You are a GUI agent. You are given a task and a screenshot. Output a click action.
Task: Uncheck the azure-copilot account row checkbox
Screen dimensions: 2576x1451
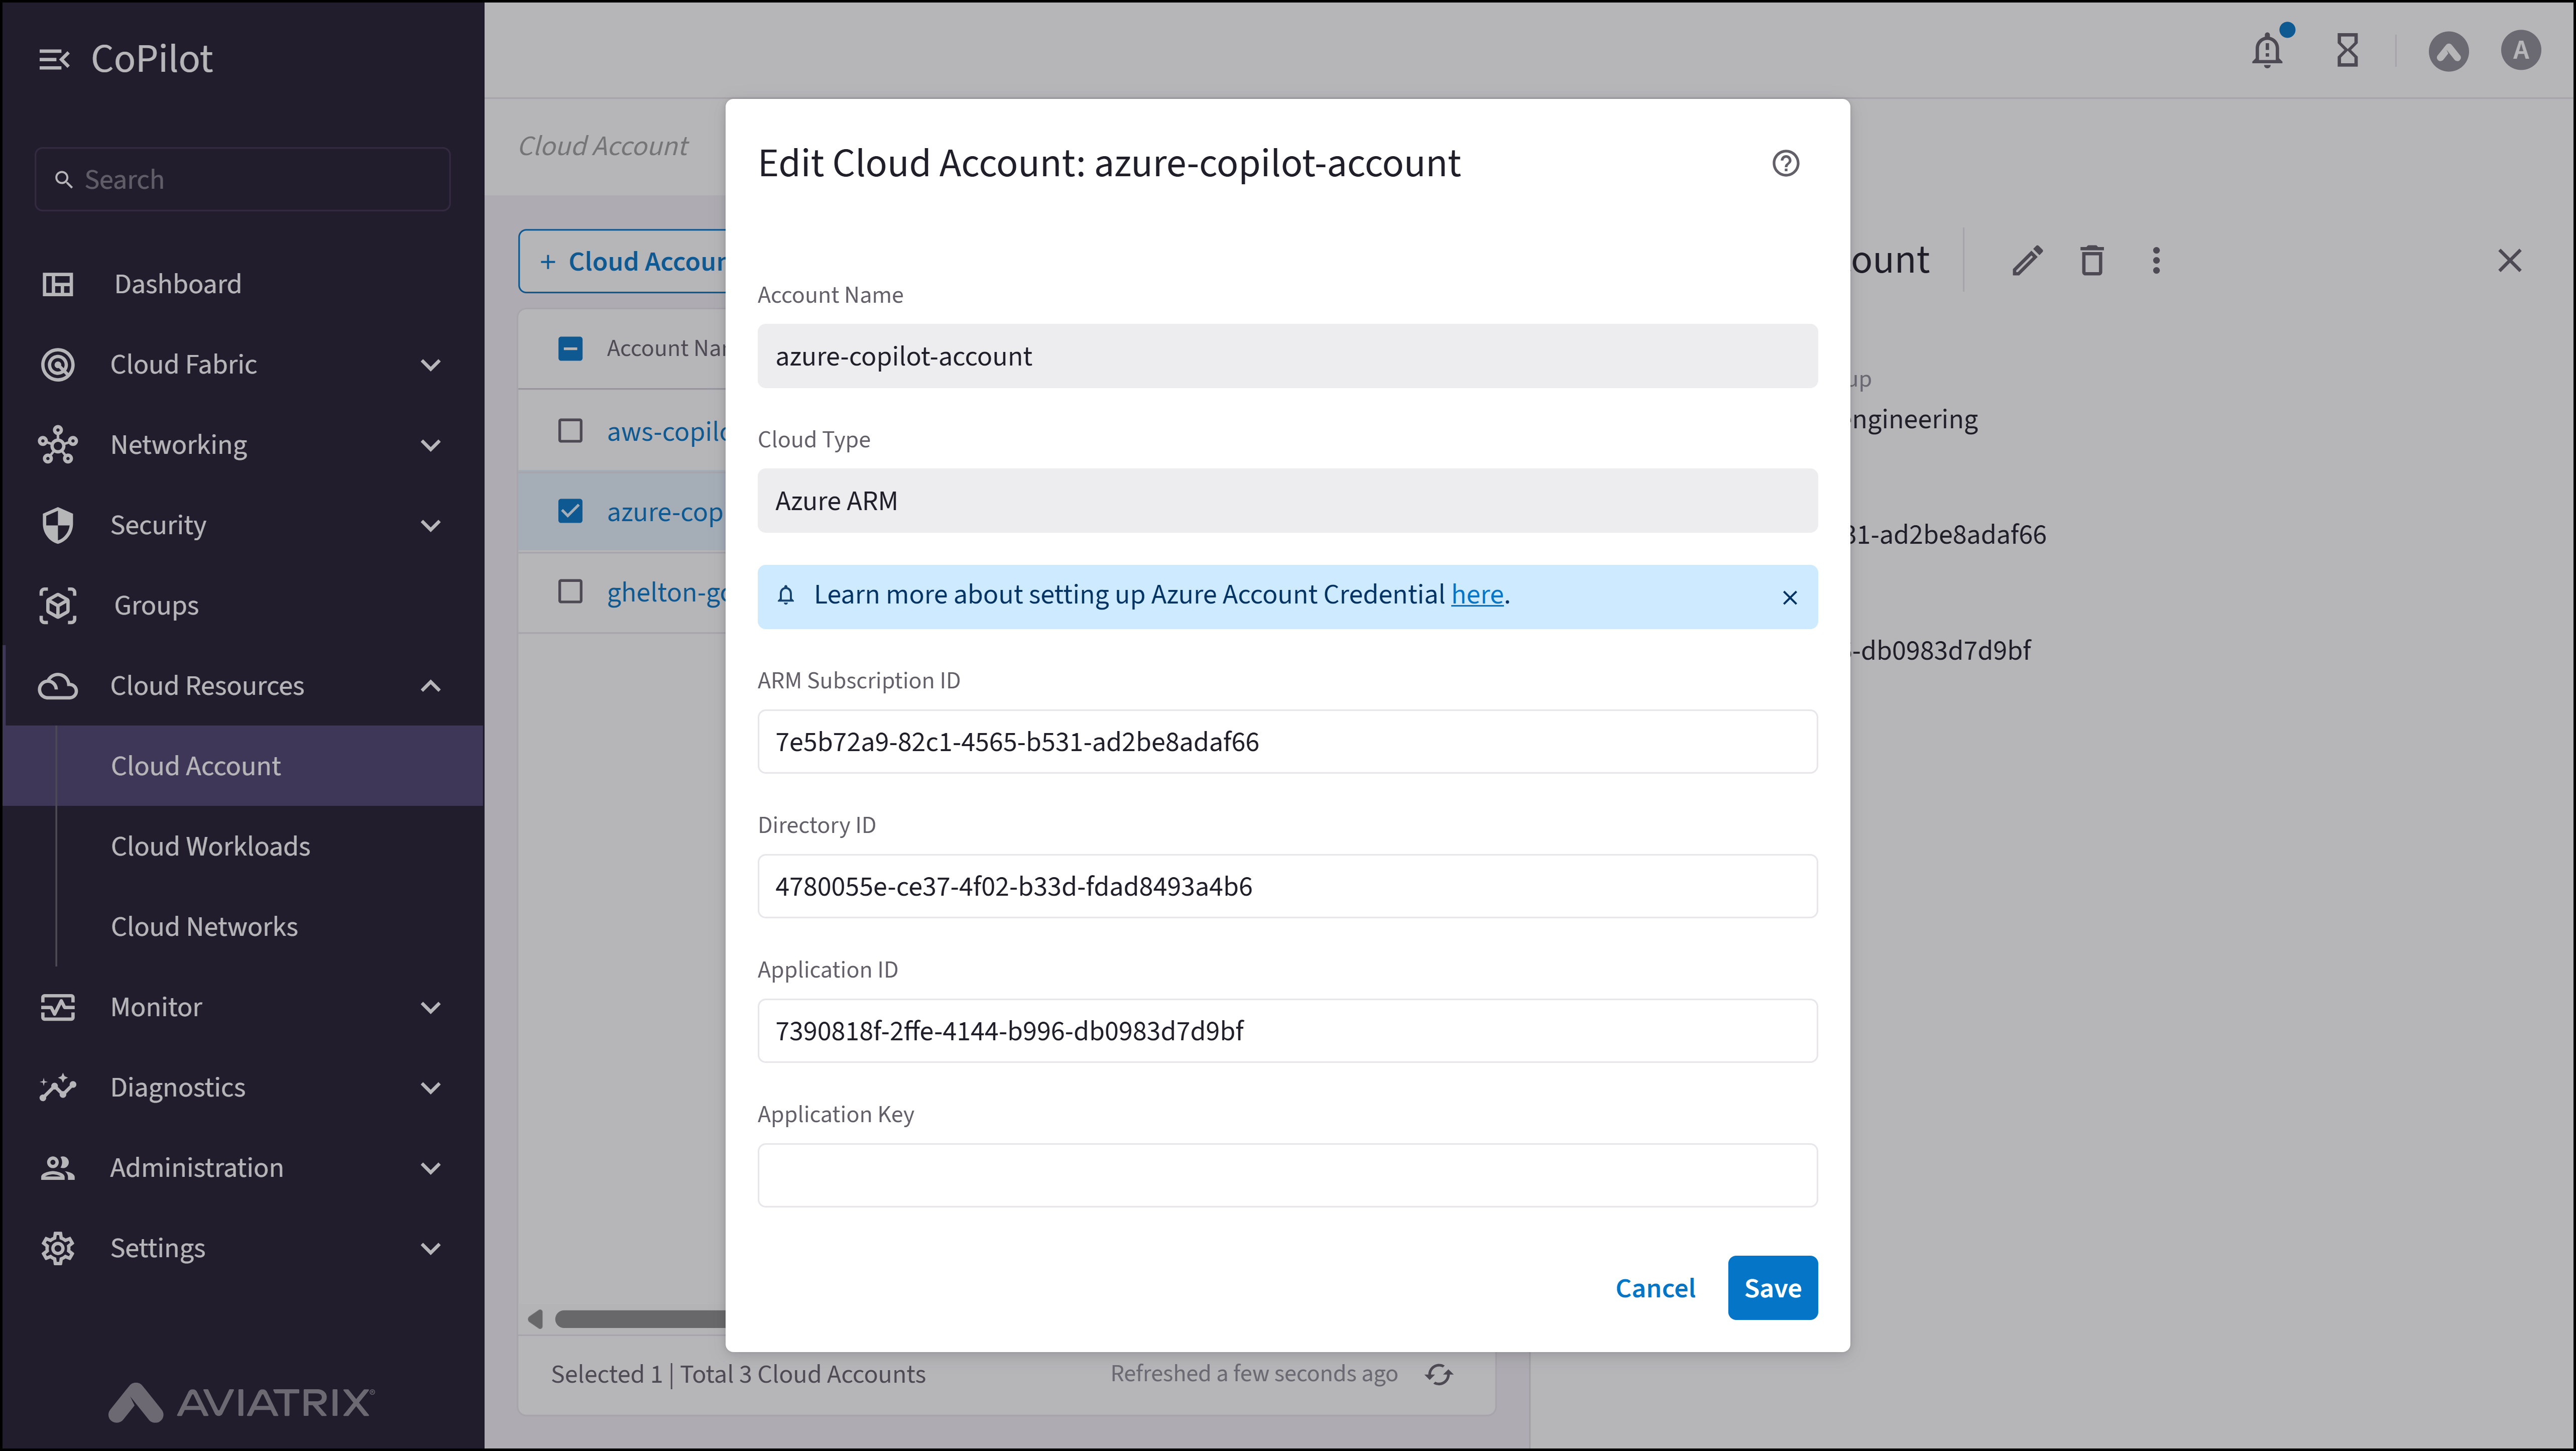pyautogui.click(x=570, y=511)
